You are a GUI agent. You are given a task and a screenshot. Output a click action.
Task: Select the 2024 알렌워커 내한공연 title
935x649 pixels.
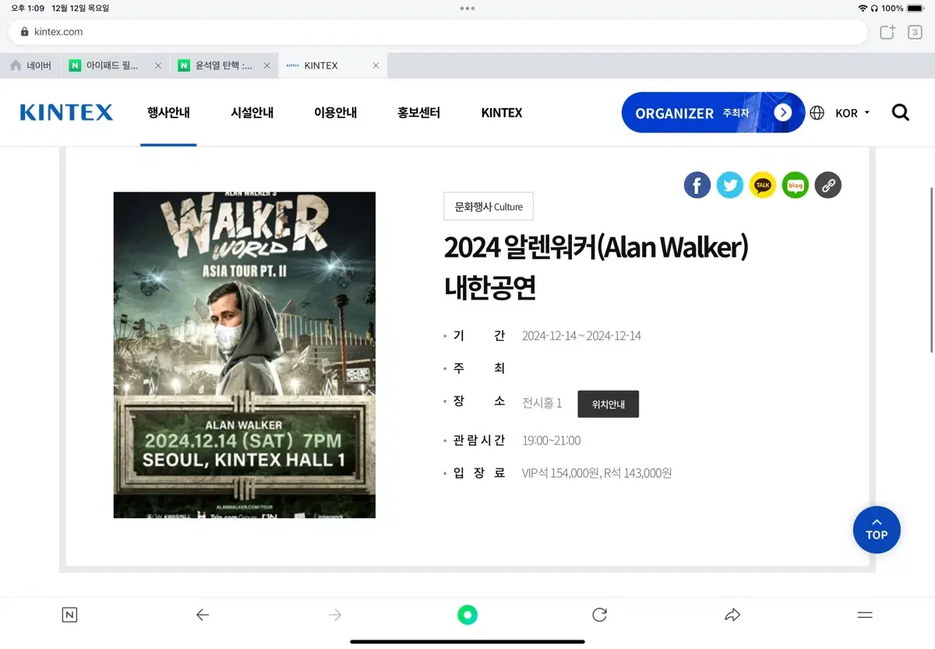coord(596,267)
